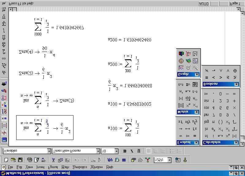
Task: Click the Open file icon
Action: 13,160
